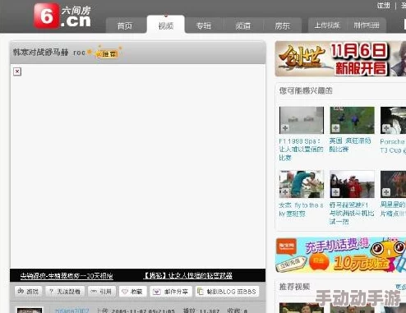Add Porsche video via plus icon

(386, 128)
